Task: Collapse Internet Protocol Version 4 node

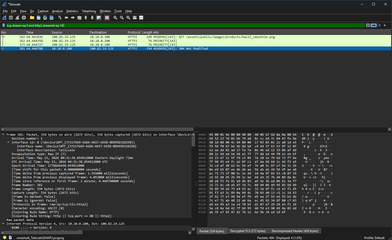Action: (x=3, y=224)
